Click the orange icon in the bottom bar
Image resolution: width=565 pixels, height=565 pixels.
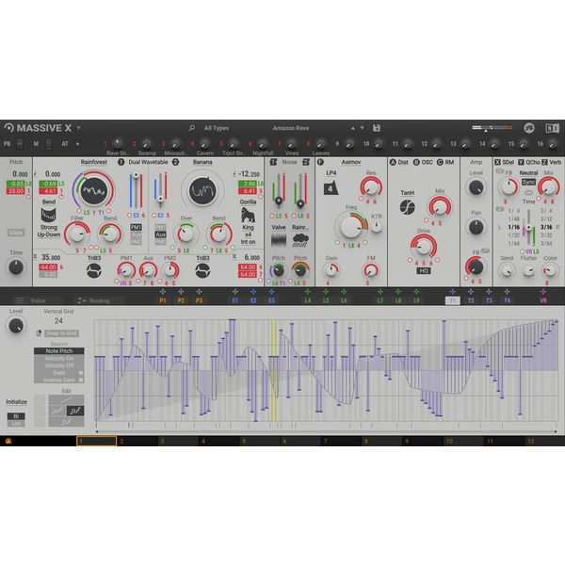pos(8,441)
